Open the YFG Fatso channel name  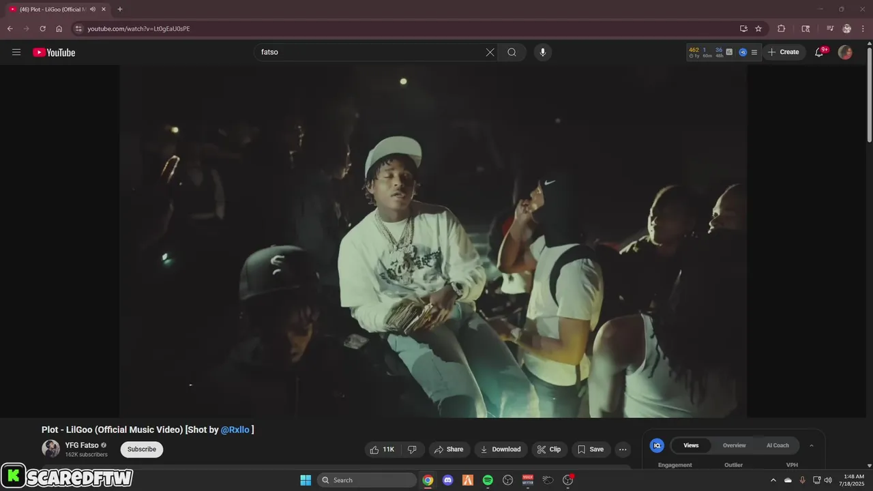click(x=82, y=445)
